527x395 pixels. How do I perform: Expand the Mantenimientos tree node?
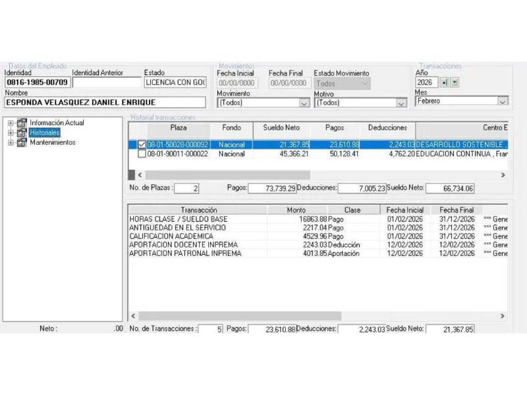11,142
